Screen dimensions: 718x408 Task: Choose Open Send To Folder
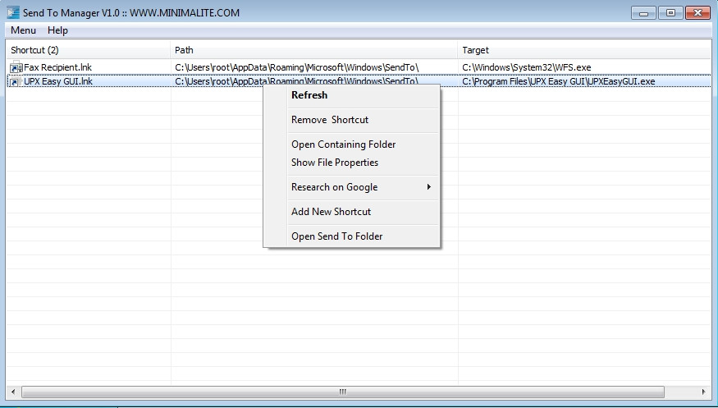[x=337, y=236]
